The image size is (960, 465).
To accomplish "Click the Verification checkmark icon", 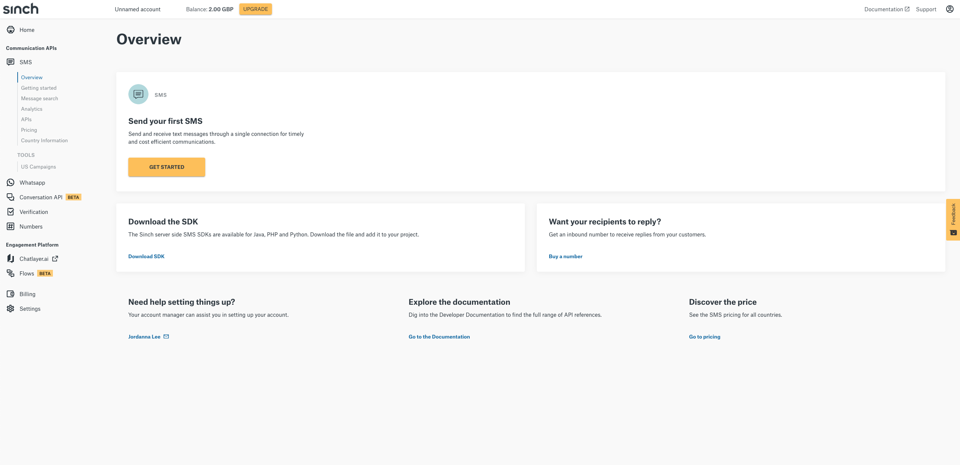I will (11, 212).
